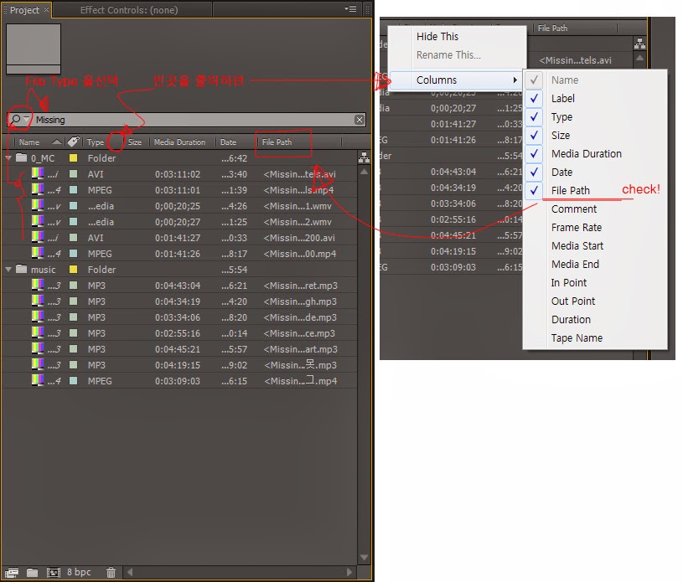The image size is (683, 582).
Task: Collapse the music folder
Action: [x=8, y=269]
